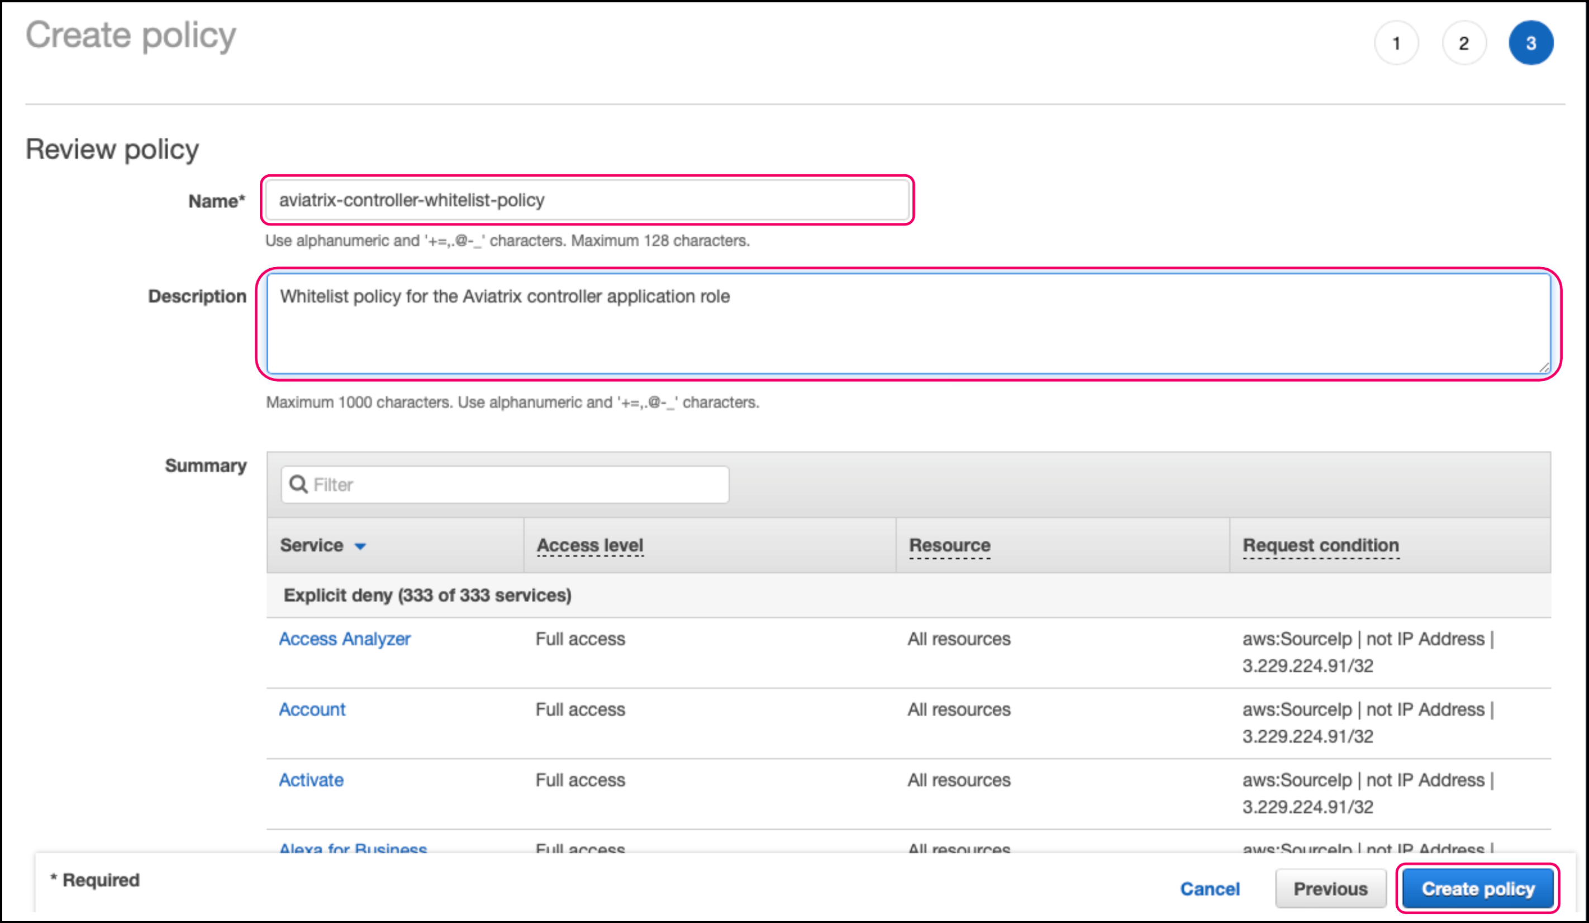Viewport: 1589px width, 923px height.
Task: Cancel the policy creation
Action: coord(1210,888)
